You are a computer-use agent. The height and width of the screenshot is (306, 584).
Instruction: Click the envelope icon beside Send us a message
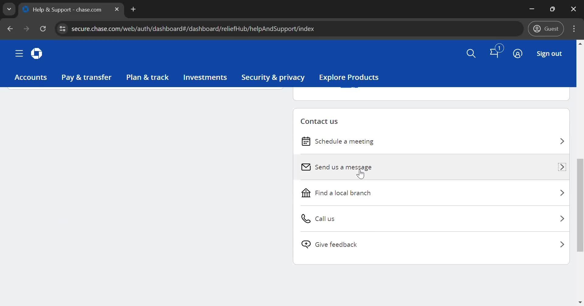[306, 167]
